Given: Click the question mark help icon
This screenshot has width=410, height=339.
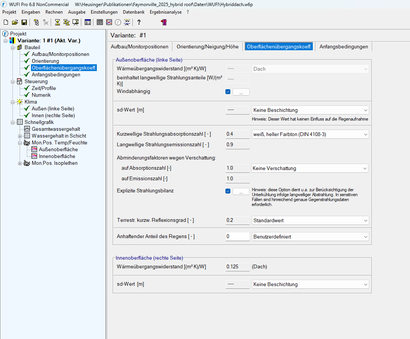Looking at the screenshot, I should (x=139, y=22).
